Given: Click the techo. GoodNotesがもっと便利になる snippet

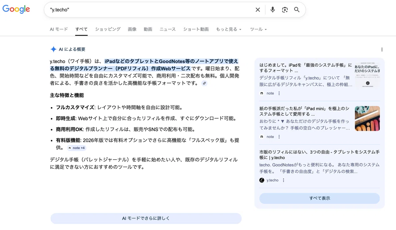Looking at the screenshot, I should pos(319,168).
